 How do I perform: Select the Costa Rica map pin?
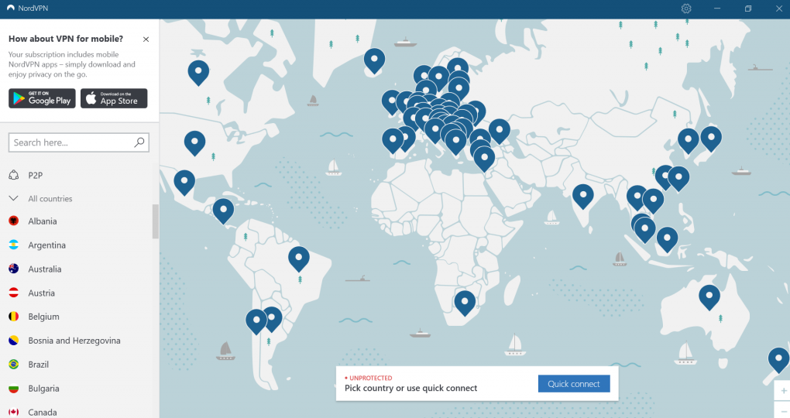click(x=223, y=211)
